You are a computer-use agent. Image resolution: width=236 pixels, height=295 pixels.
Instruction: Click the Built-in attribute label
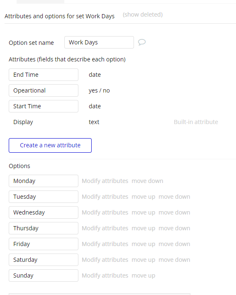196,122
